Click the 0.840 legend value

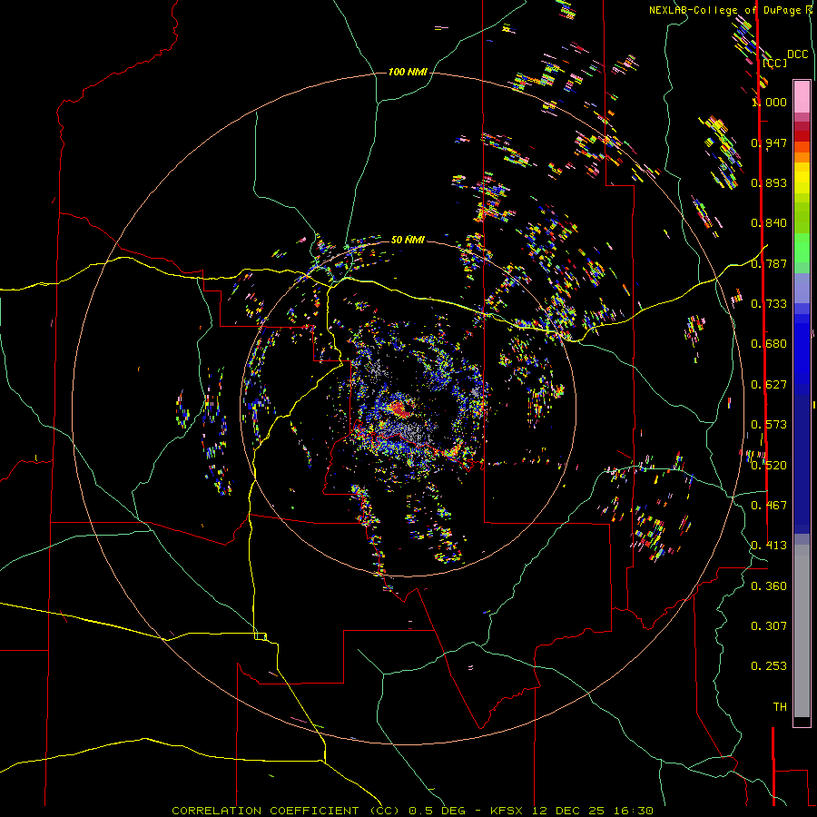pos(769,223)
